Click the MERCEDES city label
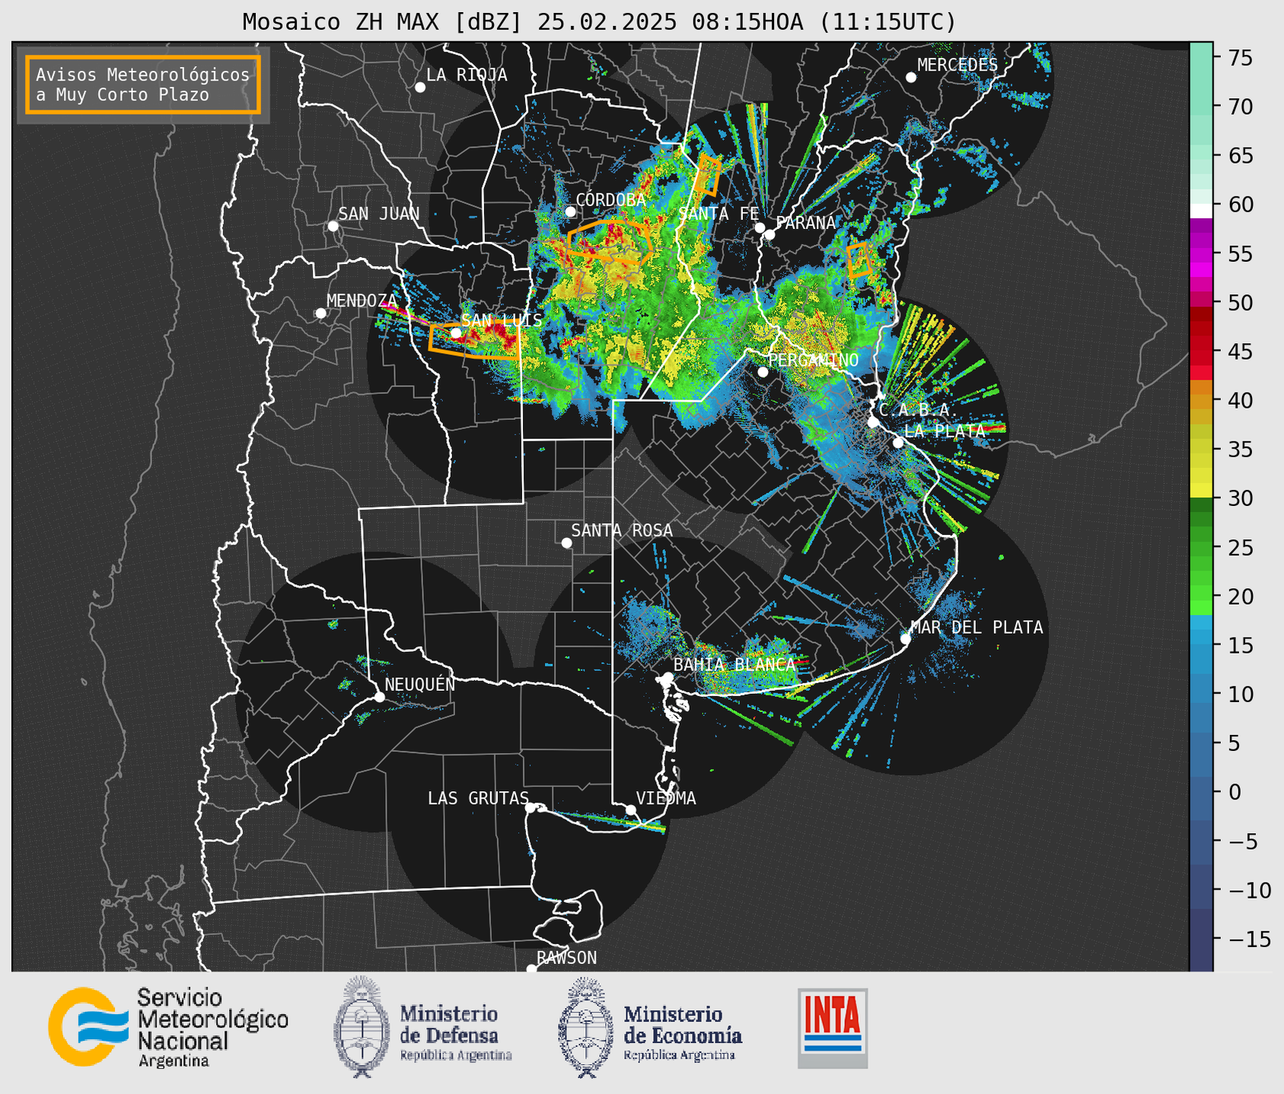The image size is (1284, 1094). coord(957,65)
